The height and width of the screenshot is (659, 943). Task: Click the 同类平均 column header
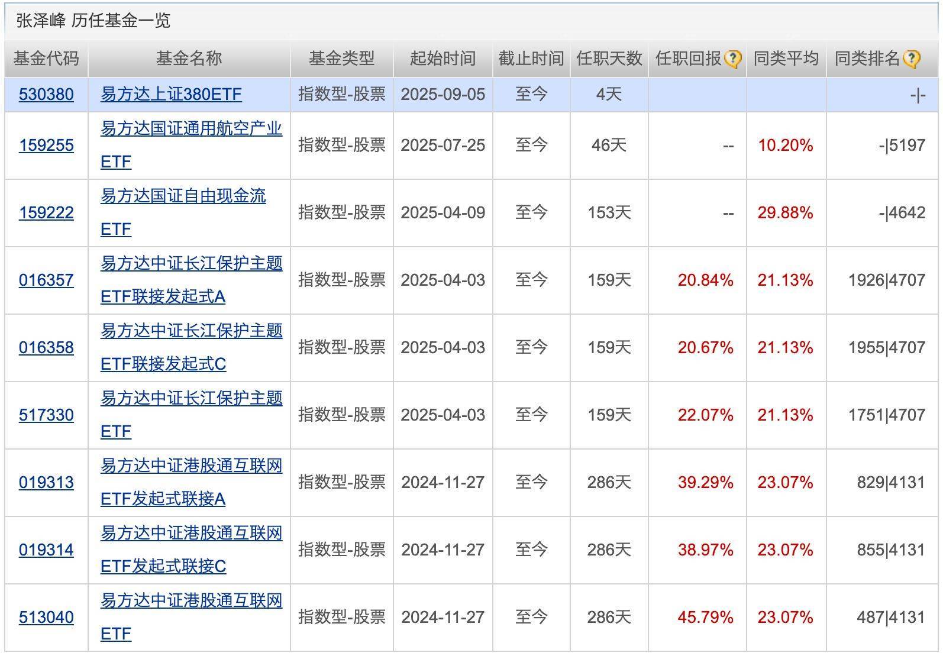click(x=786, y=59)
